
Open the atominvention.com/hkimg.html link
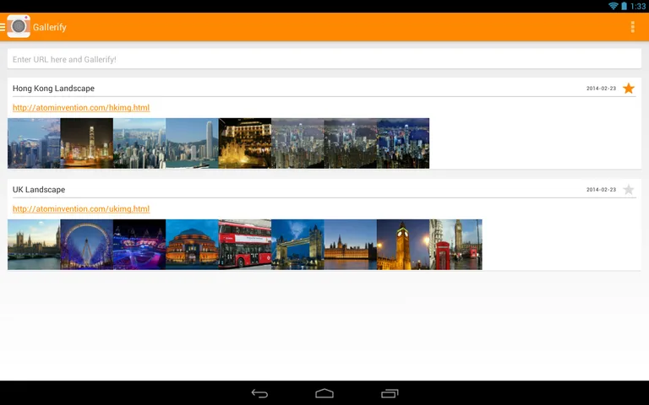[81, 107]
